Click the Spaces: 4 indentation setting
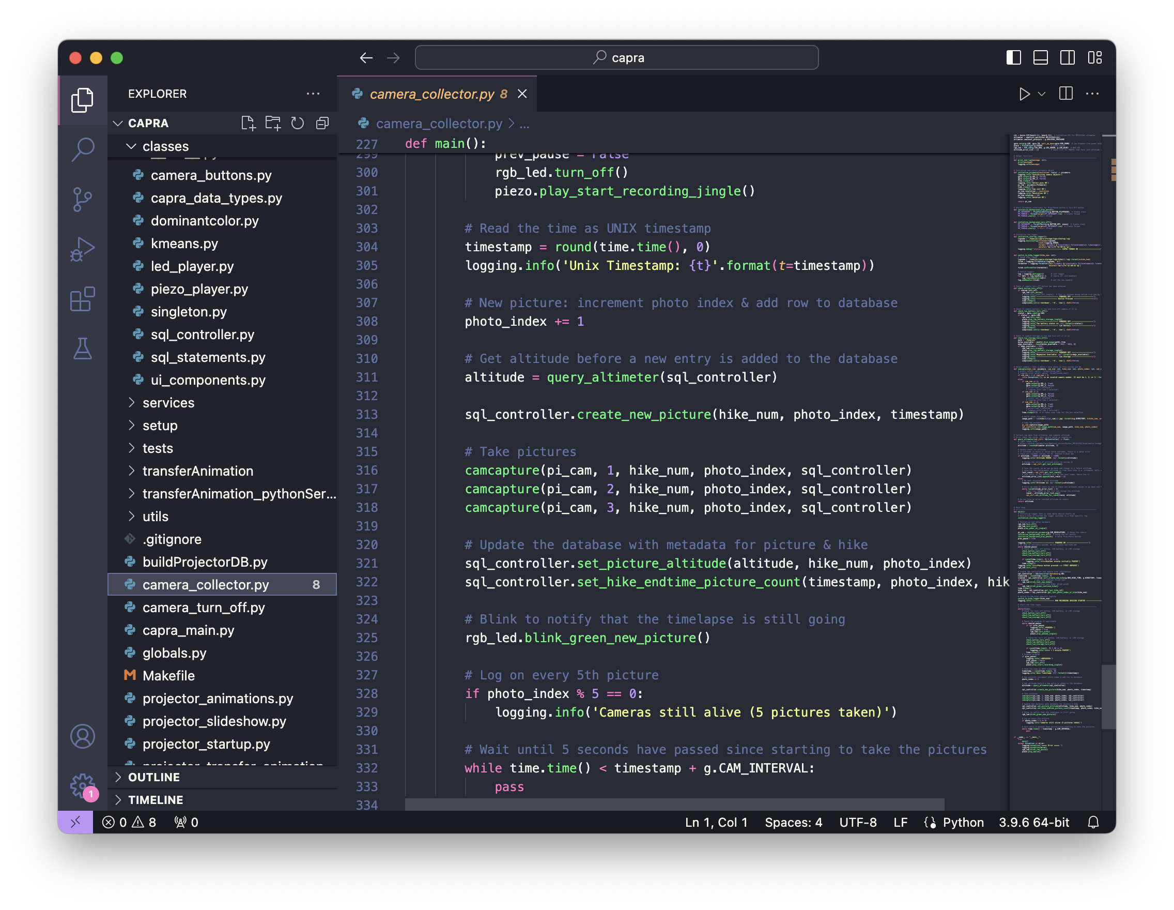The image size is (1174, 910). click(x=793, y=822)
